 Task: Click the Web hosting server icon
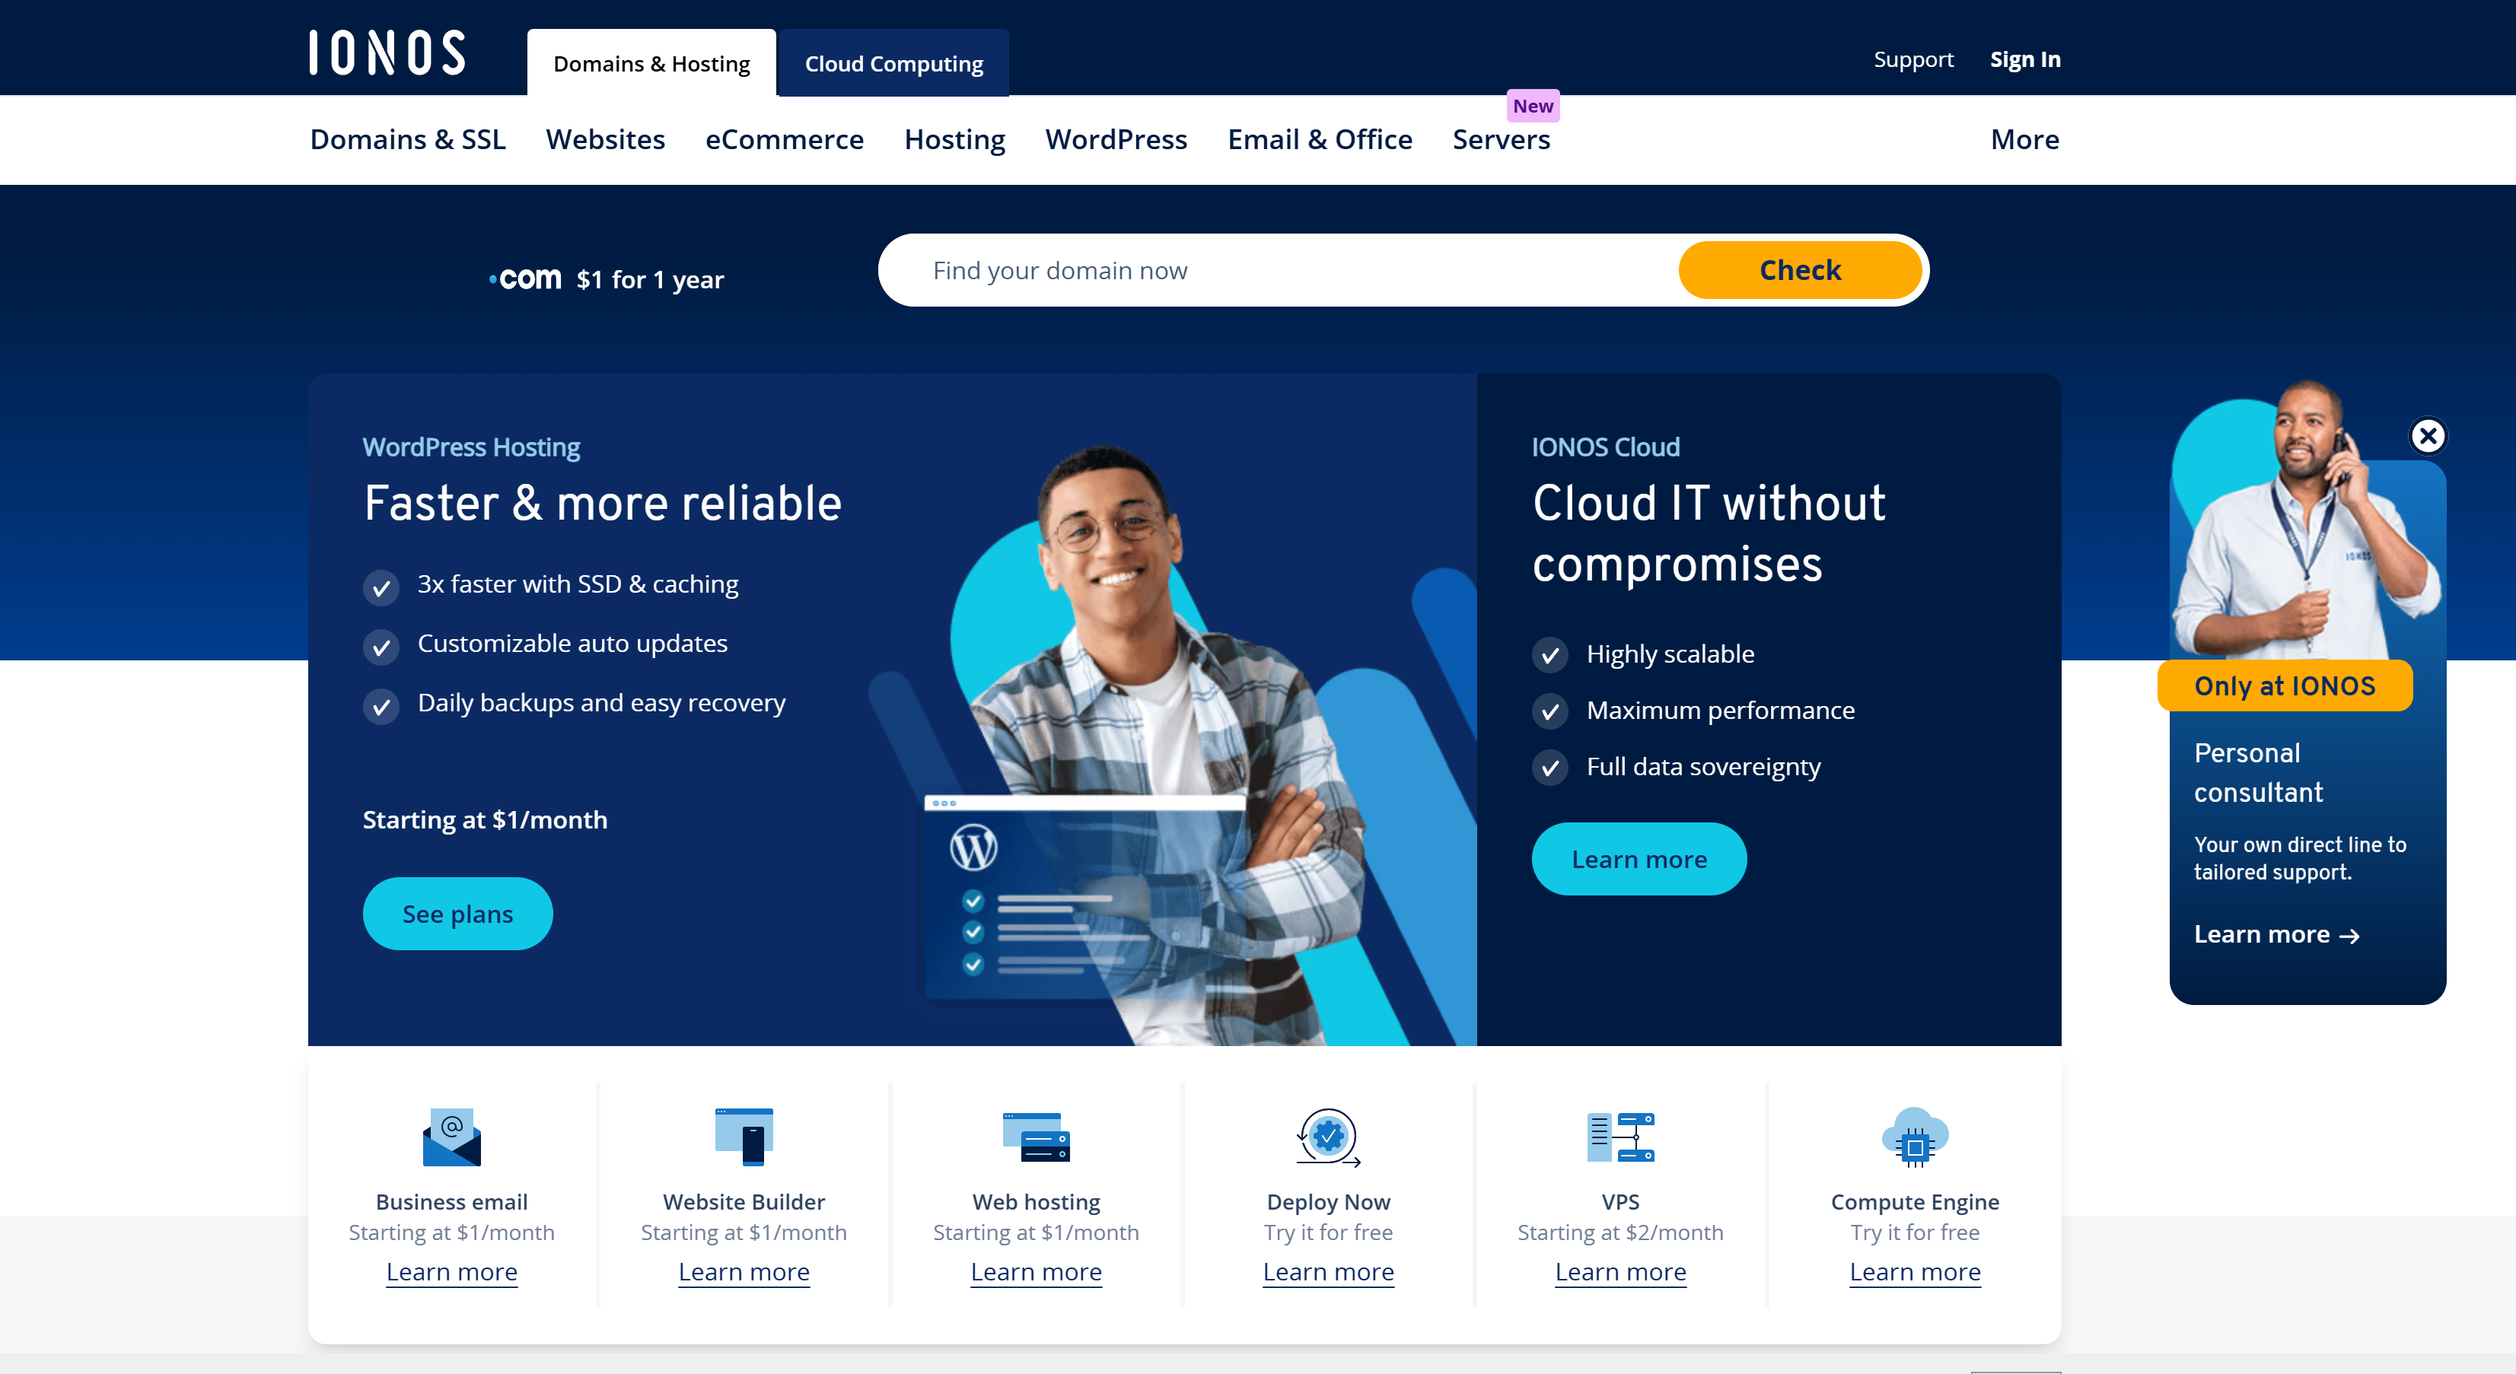(x=1037, y=1137)
